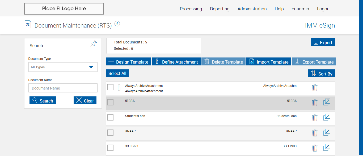The image size is (363, 156).
Task: Focus the Document Name search field
Action: 63,88
